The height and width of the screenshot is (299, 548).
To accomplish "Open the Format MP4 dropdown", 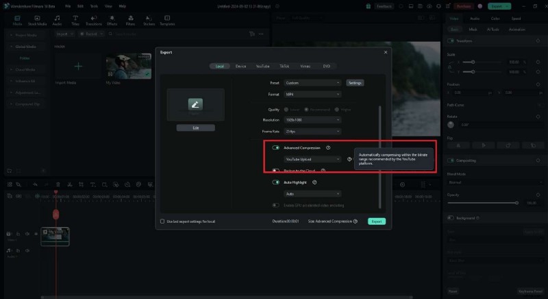I will [312, 94].
